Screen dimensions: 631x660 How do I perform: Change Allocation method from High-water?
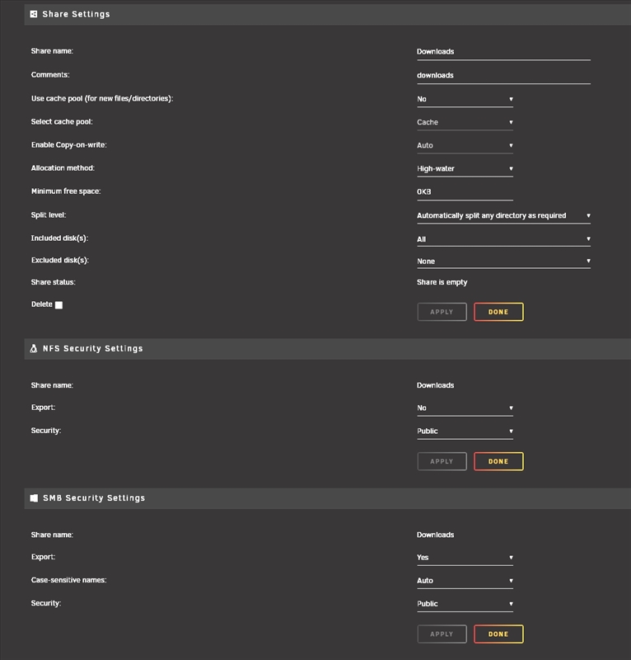[465, 168]
